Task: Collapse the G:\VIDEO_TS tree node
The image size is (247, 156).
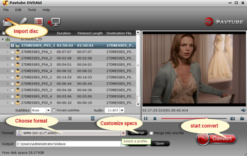Action: coord(3,39)
